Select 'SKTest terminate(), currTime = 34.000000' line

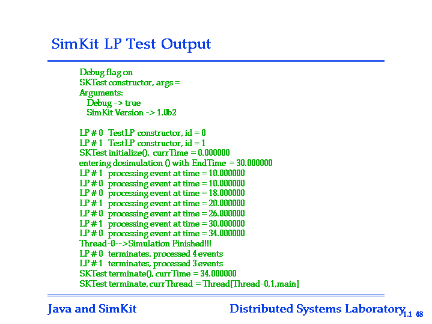pyautogui.click(x=158, y=274)
